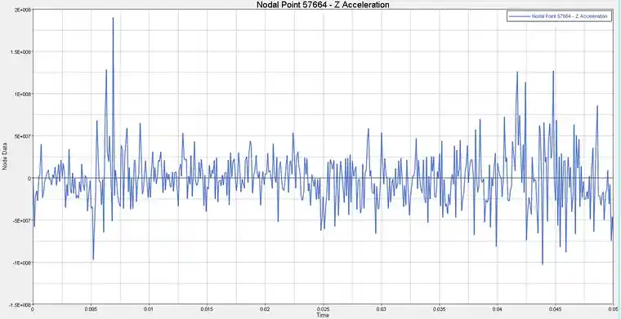The width and height of the screenshot is (621, 319).
Task: Click the 0.045 time axis tick label
Action: [x=556, y=308]
